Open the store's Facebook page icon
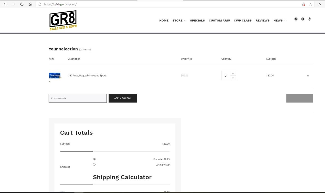Image resolution: width=325 pixels, height=193 pixels. (296, 19)
